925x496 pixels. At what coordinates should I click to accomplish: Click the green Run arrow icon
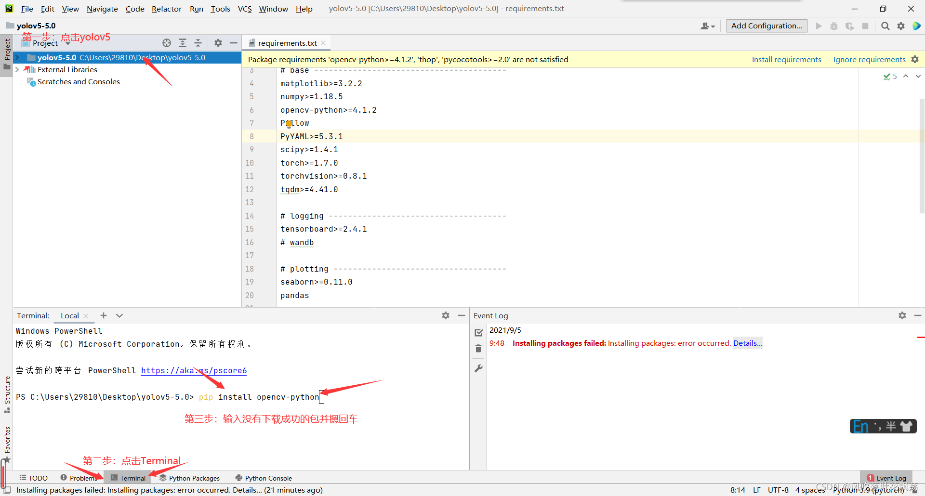click(819, 26)
